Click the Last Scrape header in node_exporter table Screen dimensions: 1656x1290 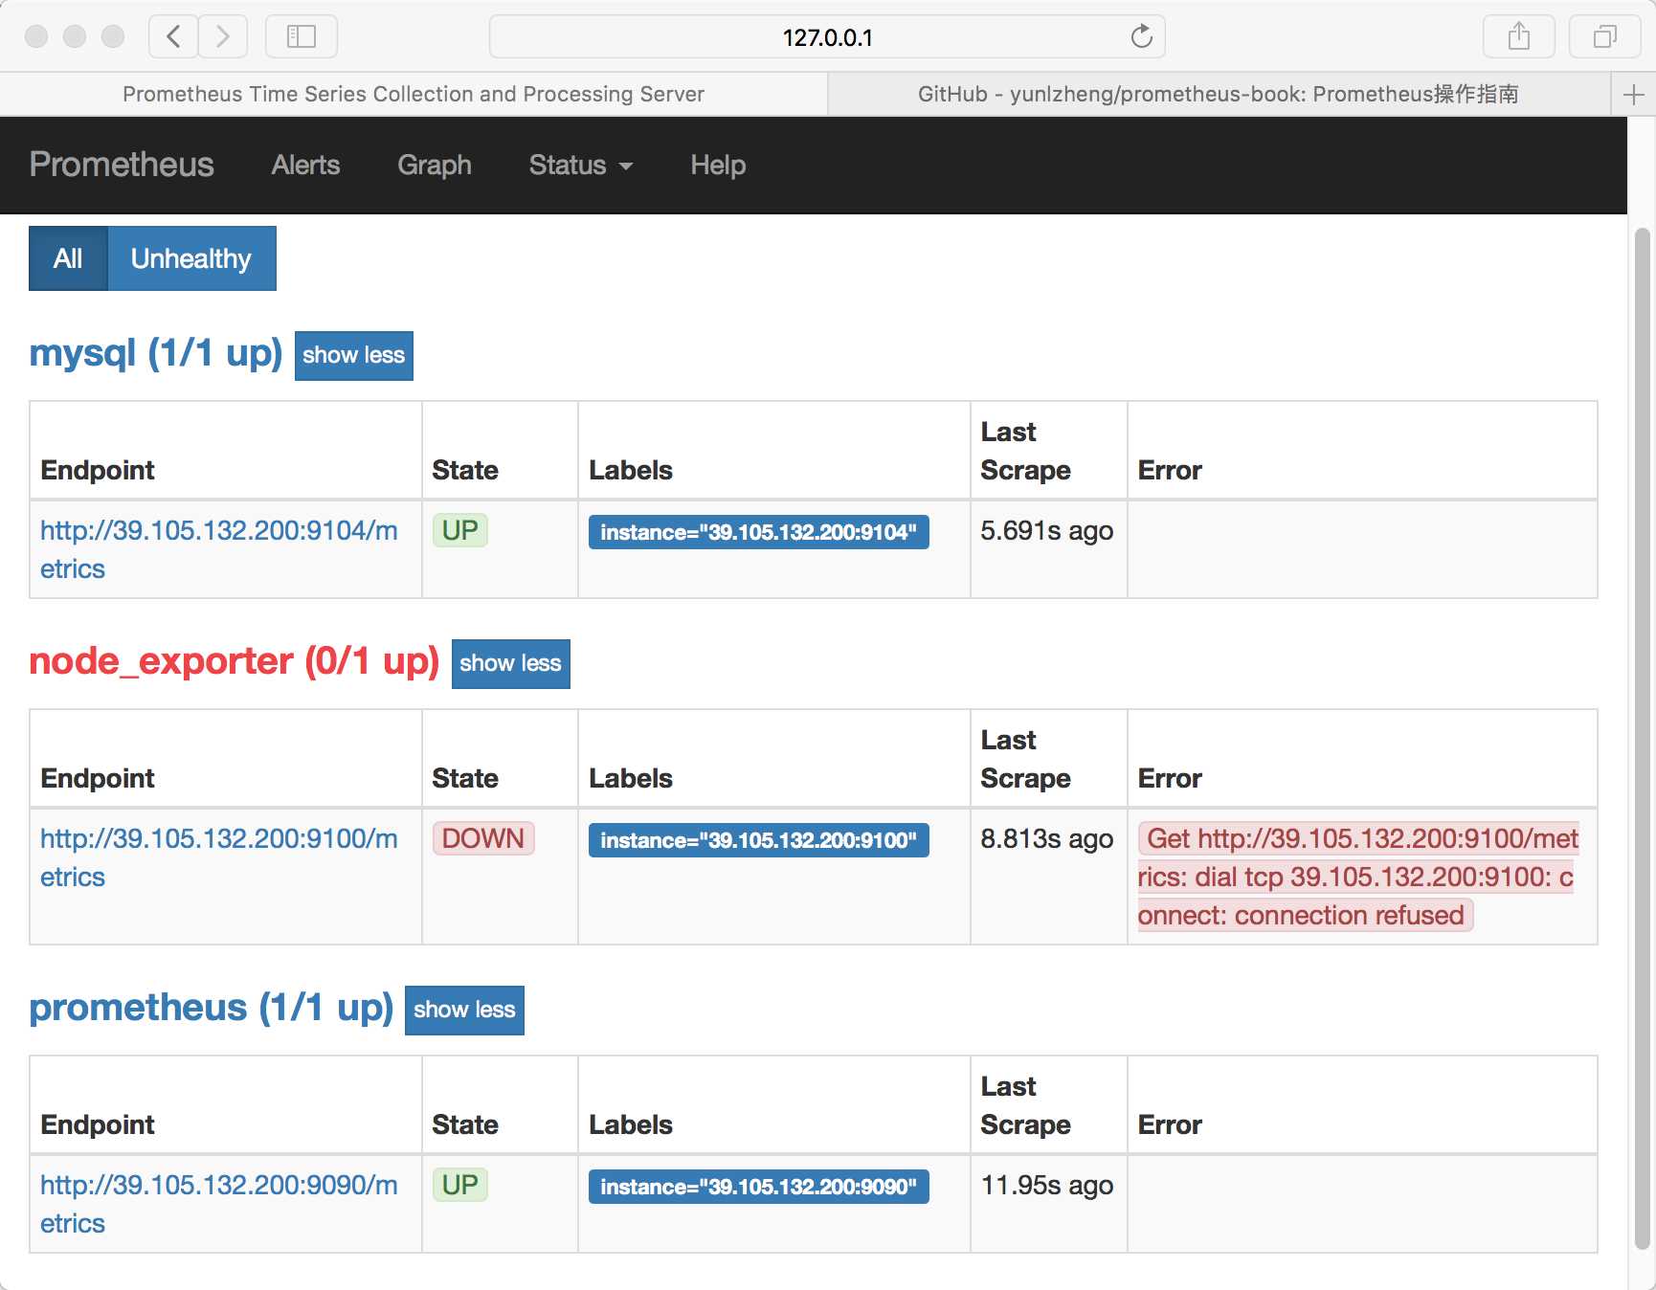pos(1025,759)
